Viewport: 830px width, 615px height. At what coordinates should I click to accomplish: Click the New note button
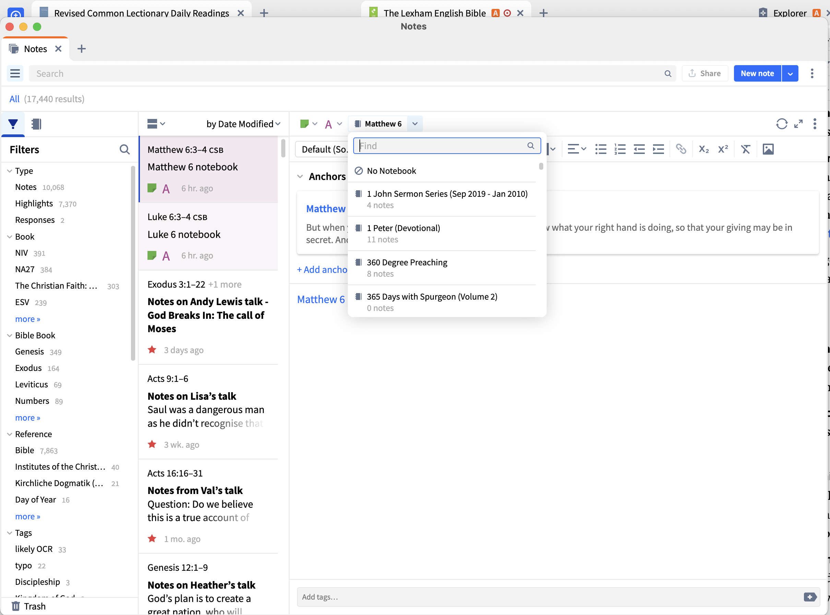pyautogui.click(x=757, y=73)
